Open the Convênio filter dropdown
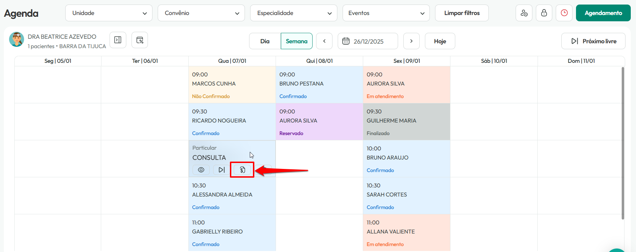This screenshot has height=252, width=636. [x=201, y=13]
